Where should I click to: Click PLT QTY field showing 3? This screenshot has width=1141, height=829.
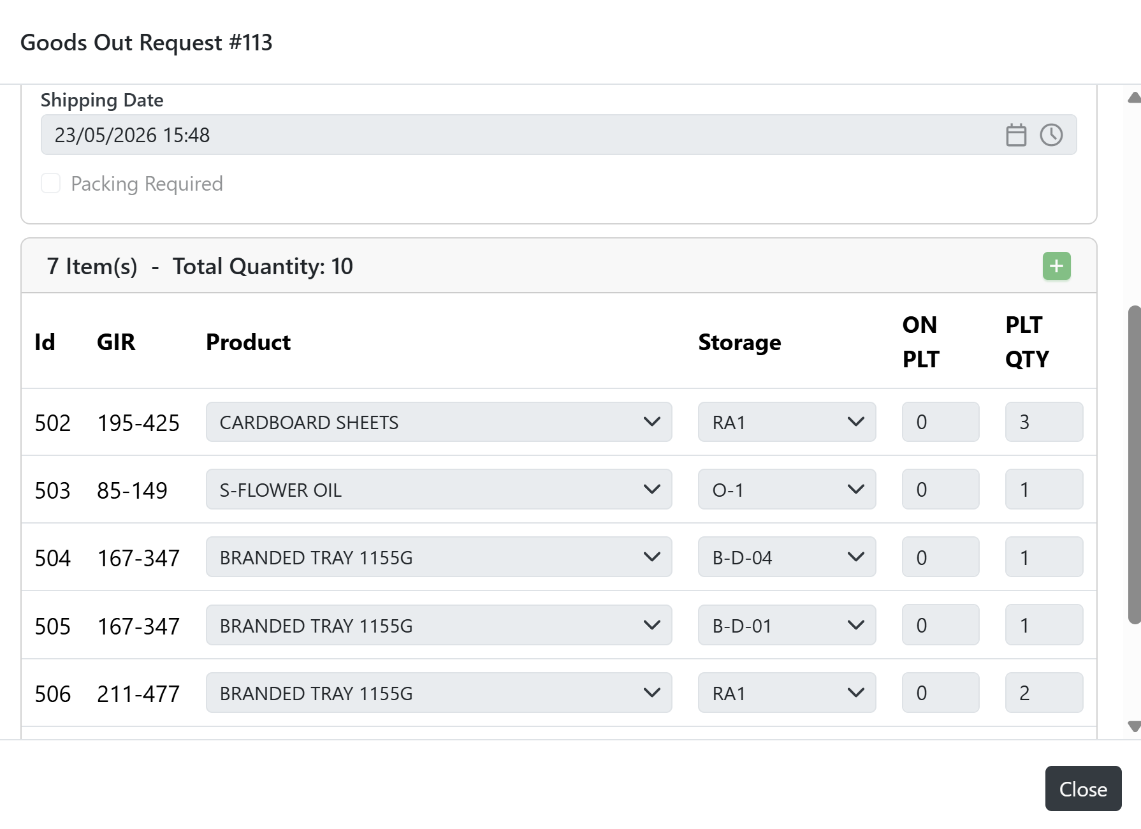click(1044, 422)
